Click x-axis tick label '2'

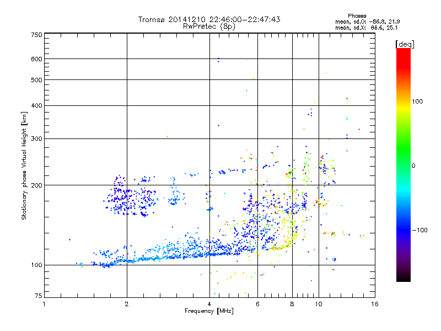(x=127, y=304)
